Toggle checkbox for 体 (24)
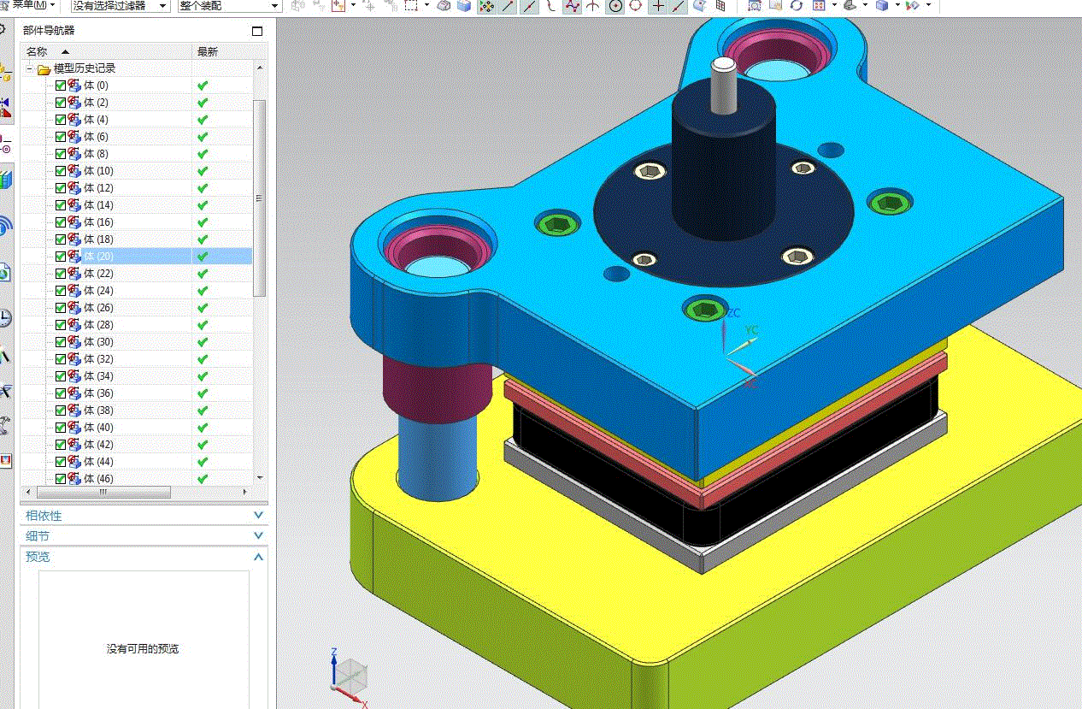This screenshot has width=1082, height=709. click(x=60, y=291)
